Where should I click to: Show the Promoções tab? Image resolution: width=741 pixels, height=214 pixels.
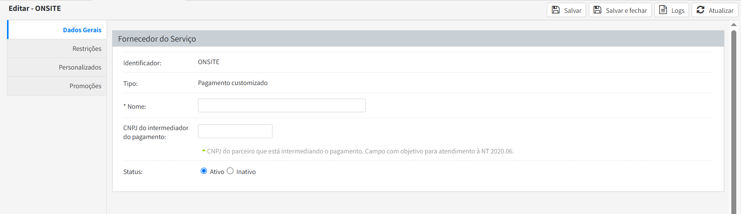coord(85,86)
